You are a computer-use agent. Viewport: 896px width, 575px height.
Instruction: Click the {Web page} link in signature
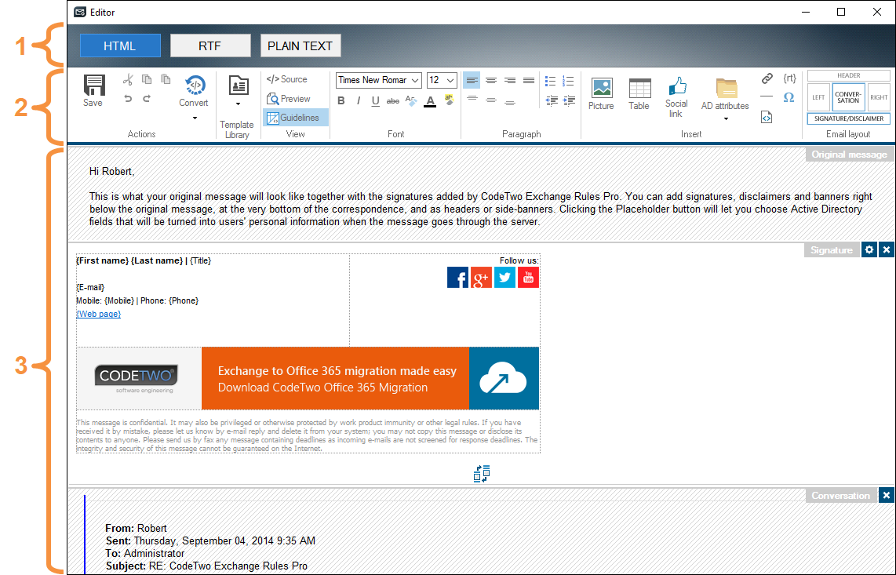(99, 314)
